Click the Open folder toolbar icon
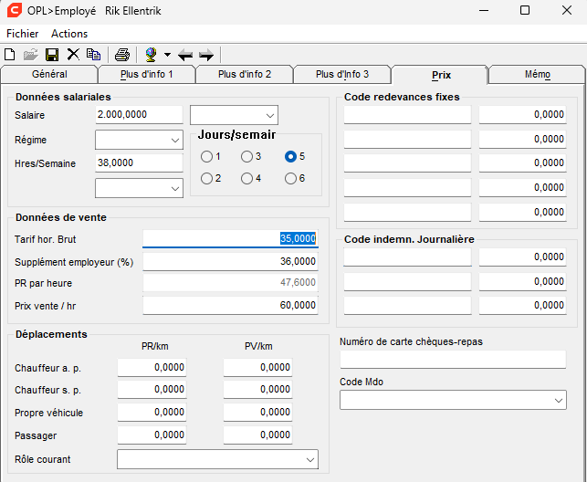This screenshot has width=587, height=482. pyautogui.click(x=31, y=55)
